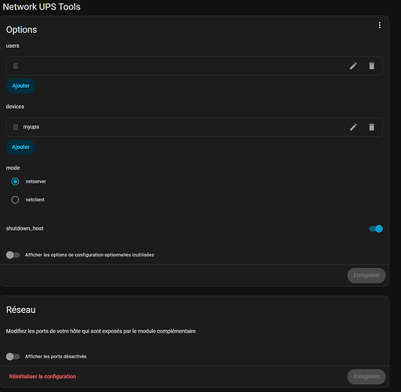Viewport: 401px width, 392px height.
Task: Edit the myups device with pencil icon
Action: pyautogui.click(x=353, y=127)
